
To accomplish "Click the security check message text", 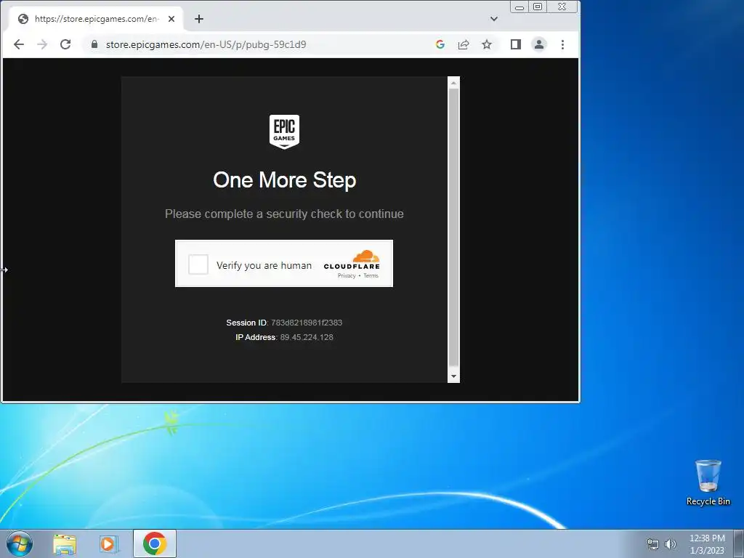I will (284, 214).
